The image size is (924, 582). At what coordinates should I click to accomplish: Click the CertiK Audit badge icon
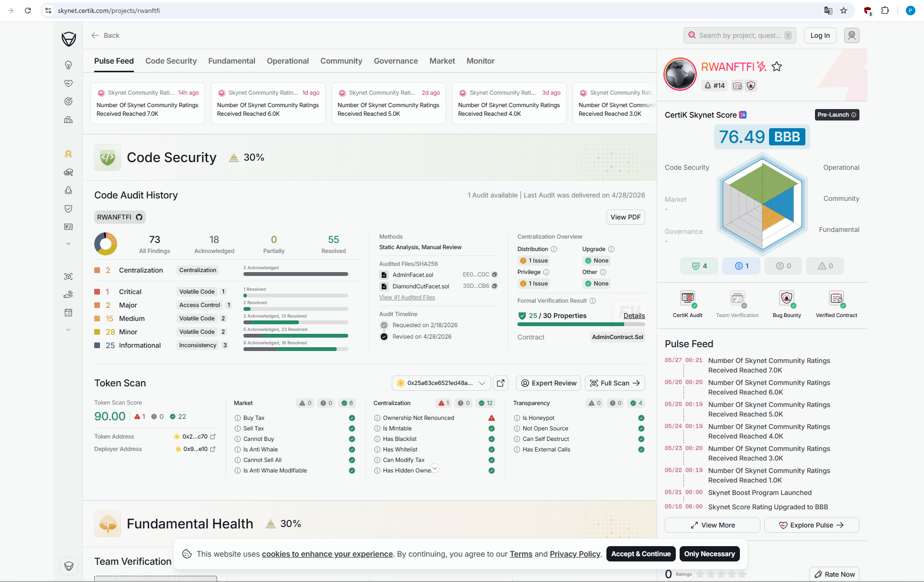click(x=688, y=299)
